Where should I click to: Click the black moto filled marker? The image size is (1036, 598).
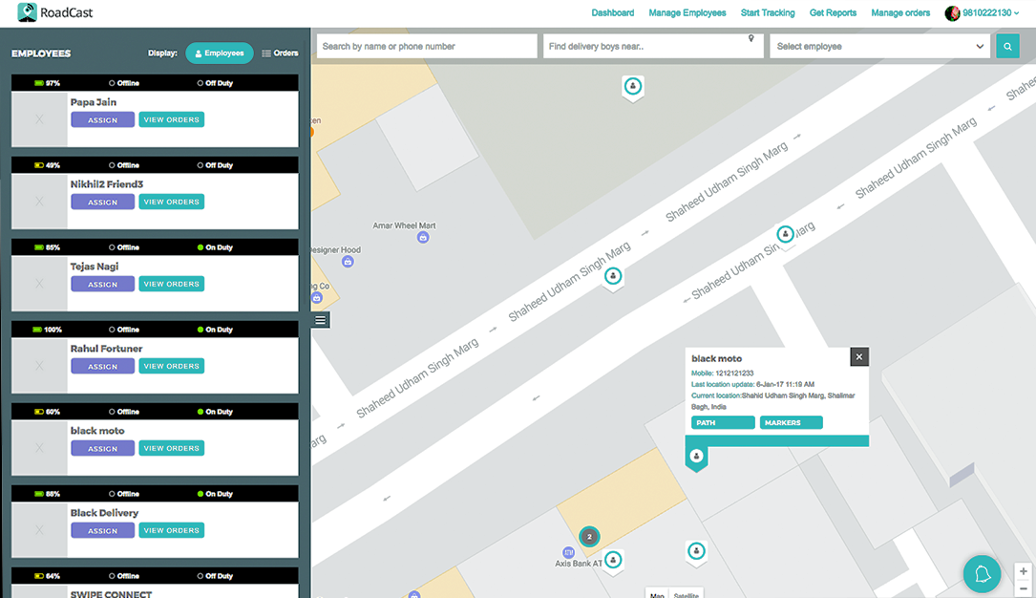click(x=696, y=458)
